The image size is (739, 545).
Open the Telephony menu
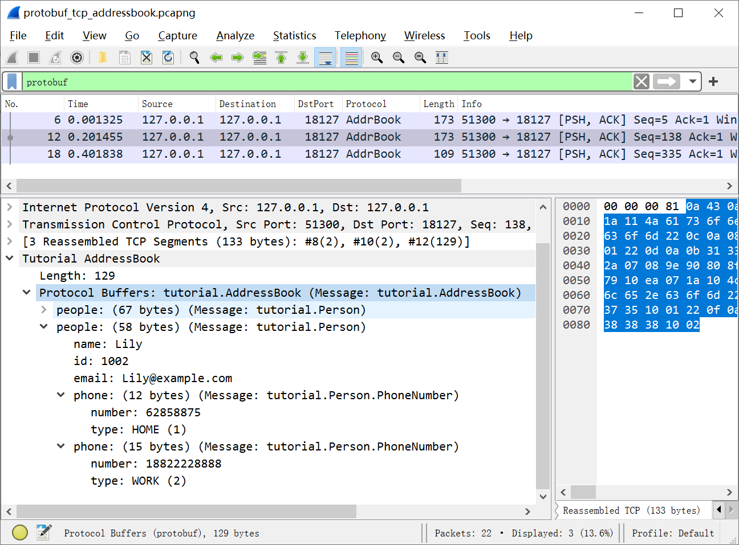(x=360, y=35)
